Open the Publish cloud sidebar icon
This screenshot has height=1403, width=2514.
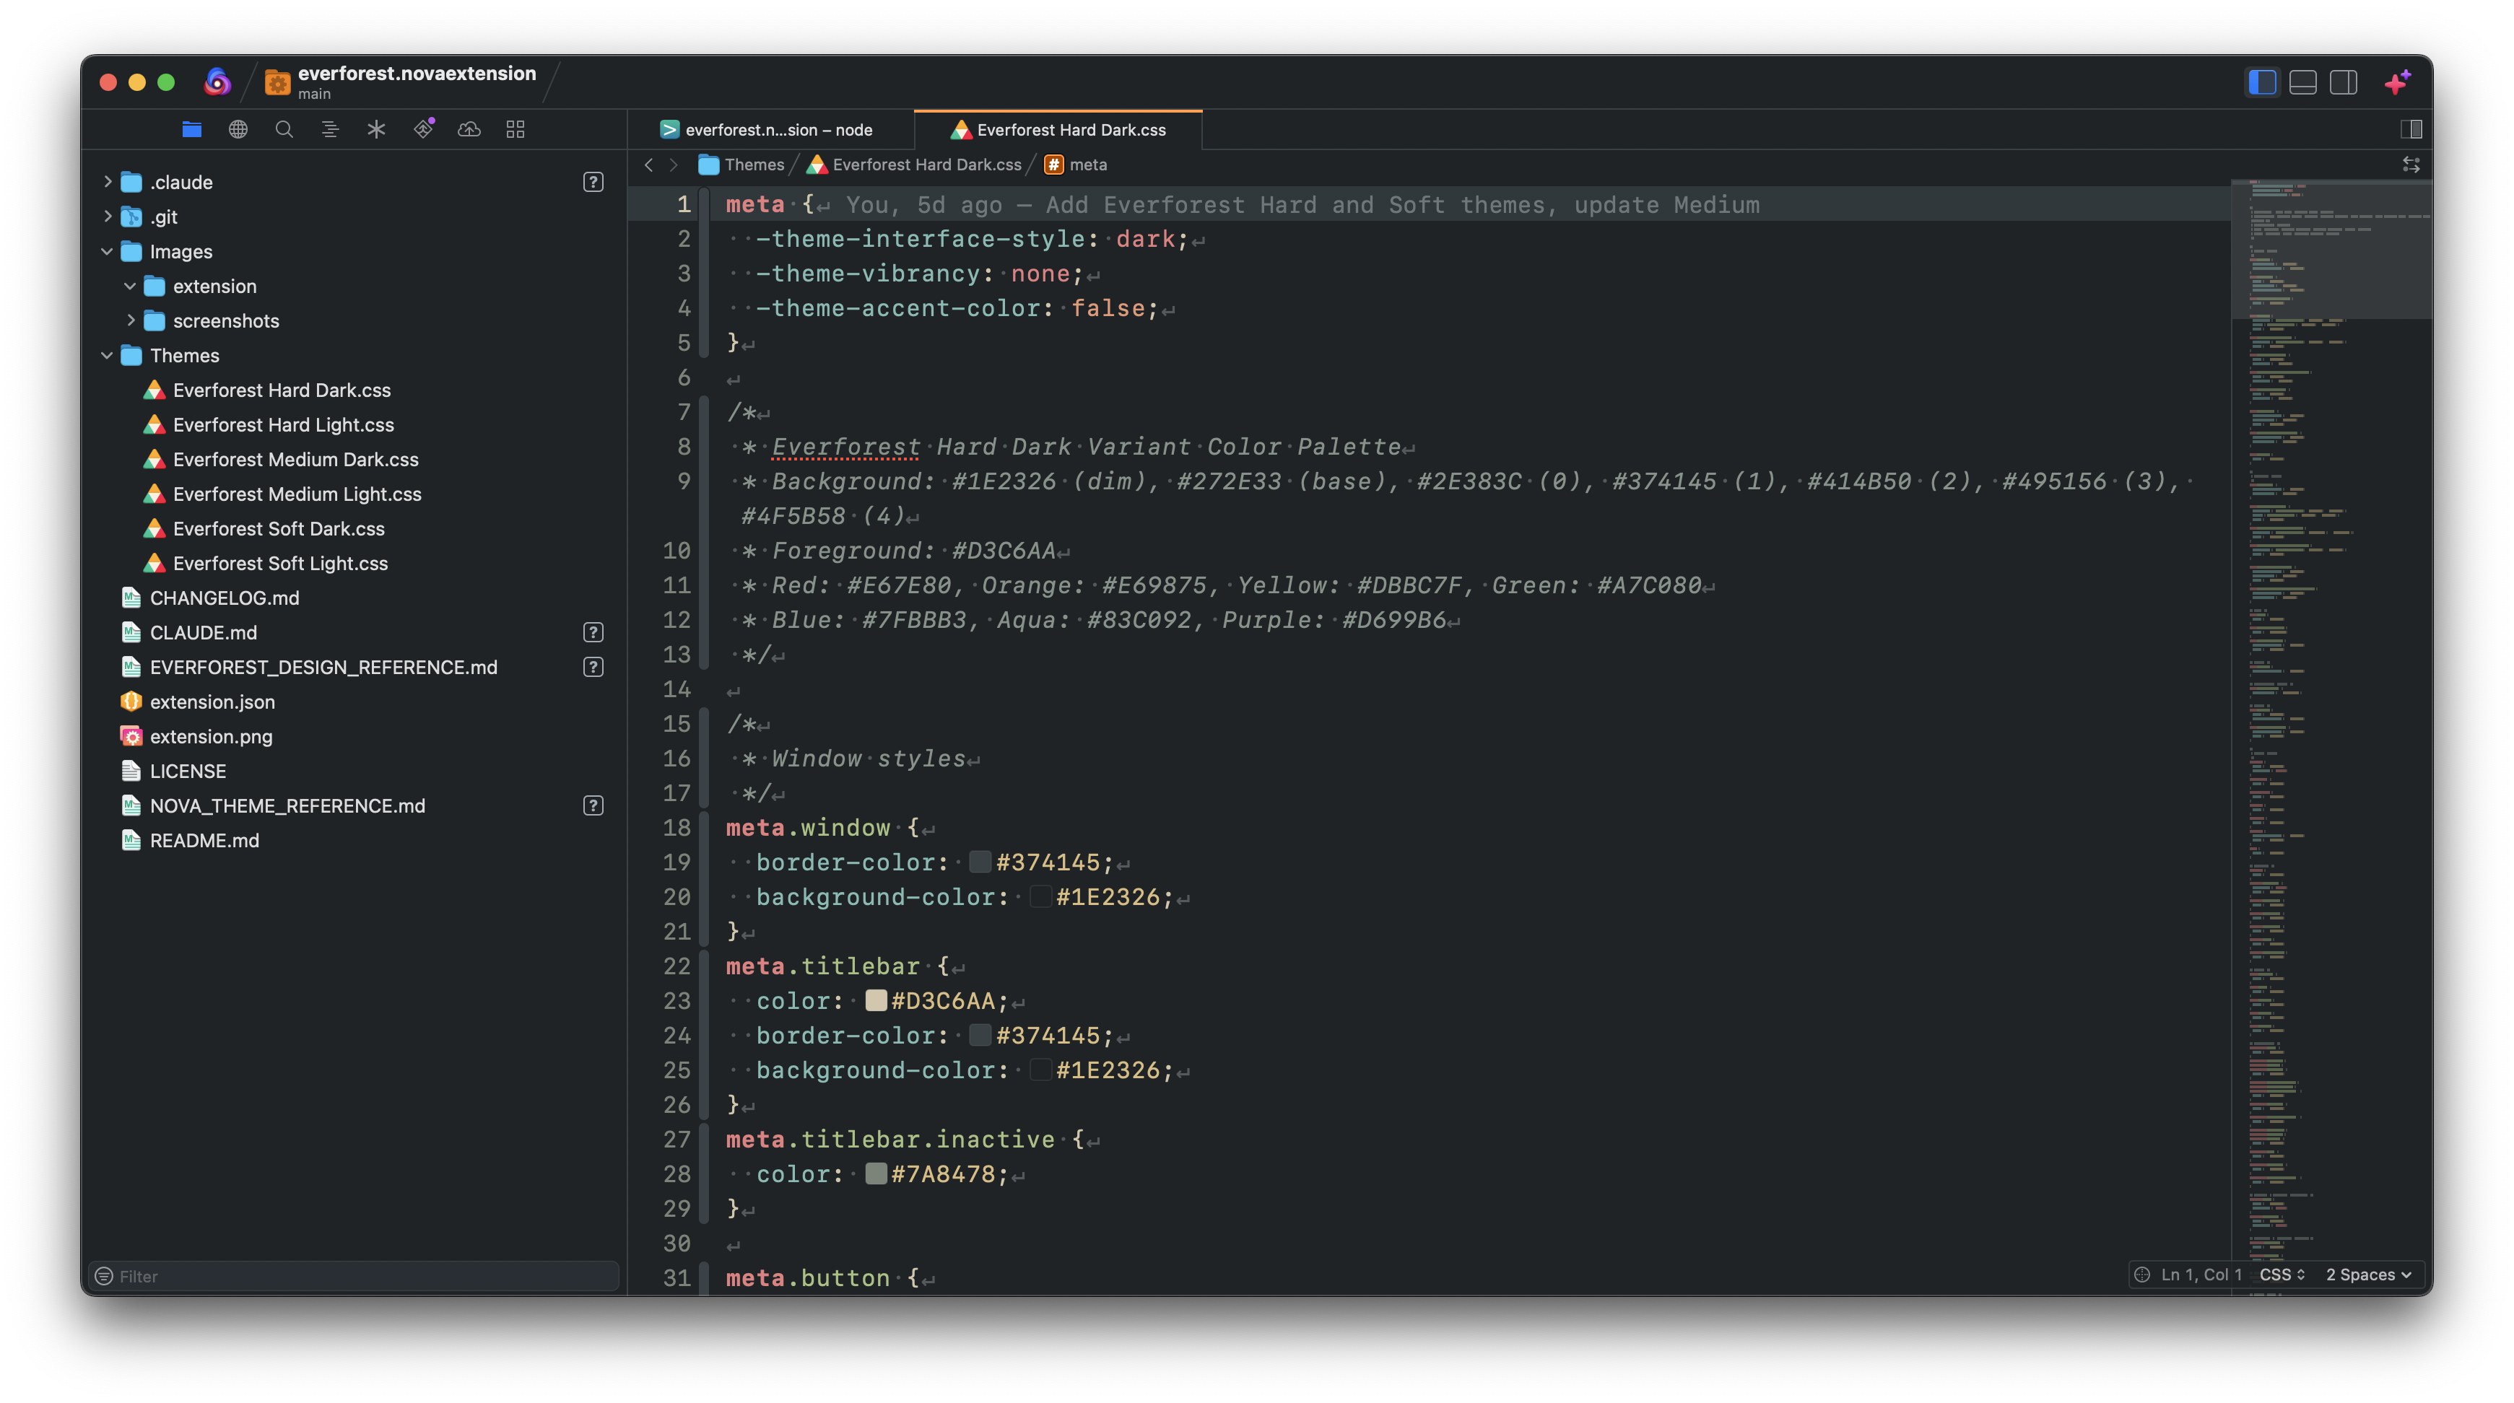pyautogui.click(x=469, y=128)
